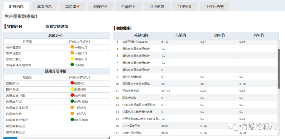Click the yellow status dot for 总体负载分
The image size is (285, 139).
click(x=72, y=59)
